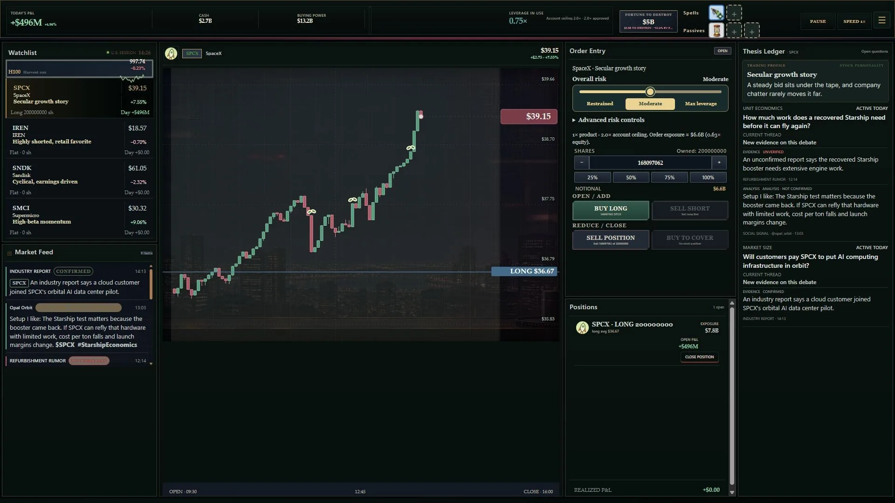
Task: Change game speed via Speed 1x
Action: pos(854,21)
